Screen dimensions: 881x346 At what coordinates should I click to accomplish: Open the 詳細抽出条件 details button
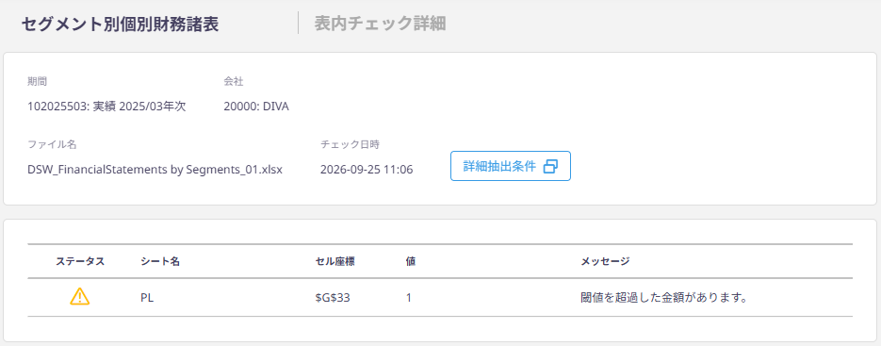(x=510, y=166)
